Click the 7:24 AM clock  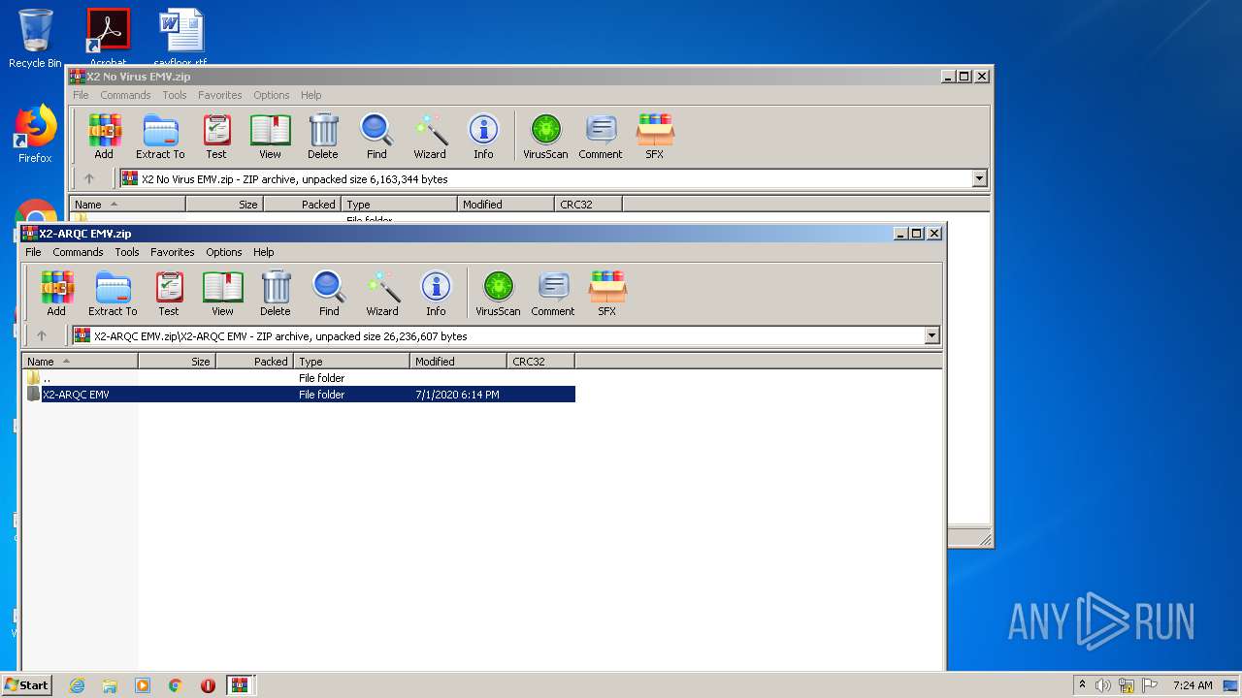pos(1193,685)
